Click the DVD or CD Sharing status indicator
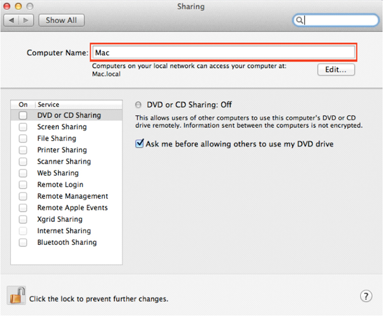 [x=138, y=105]
